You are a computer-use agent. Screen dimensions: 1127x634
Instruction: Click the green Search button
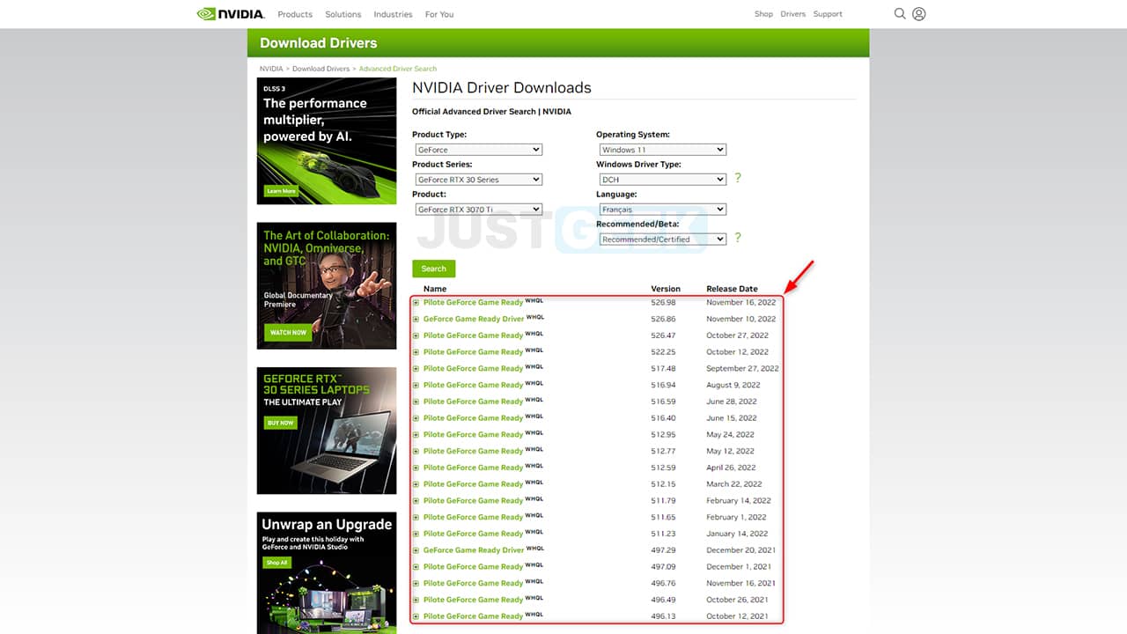pyautogui.click(x=434, y=269)
